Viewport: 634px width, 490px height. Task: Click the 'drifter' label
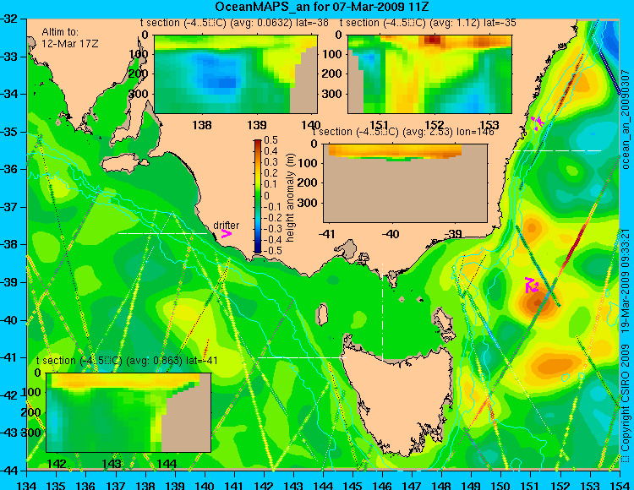(226, 225)
